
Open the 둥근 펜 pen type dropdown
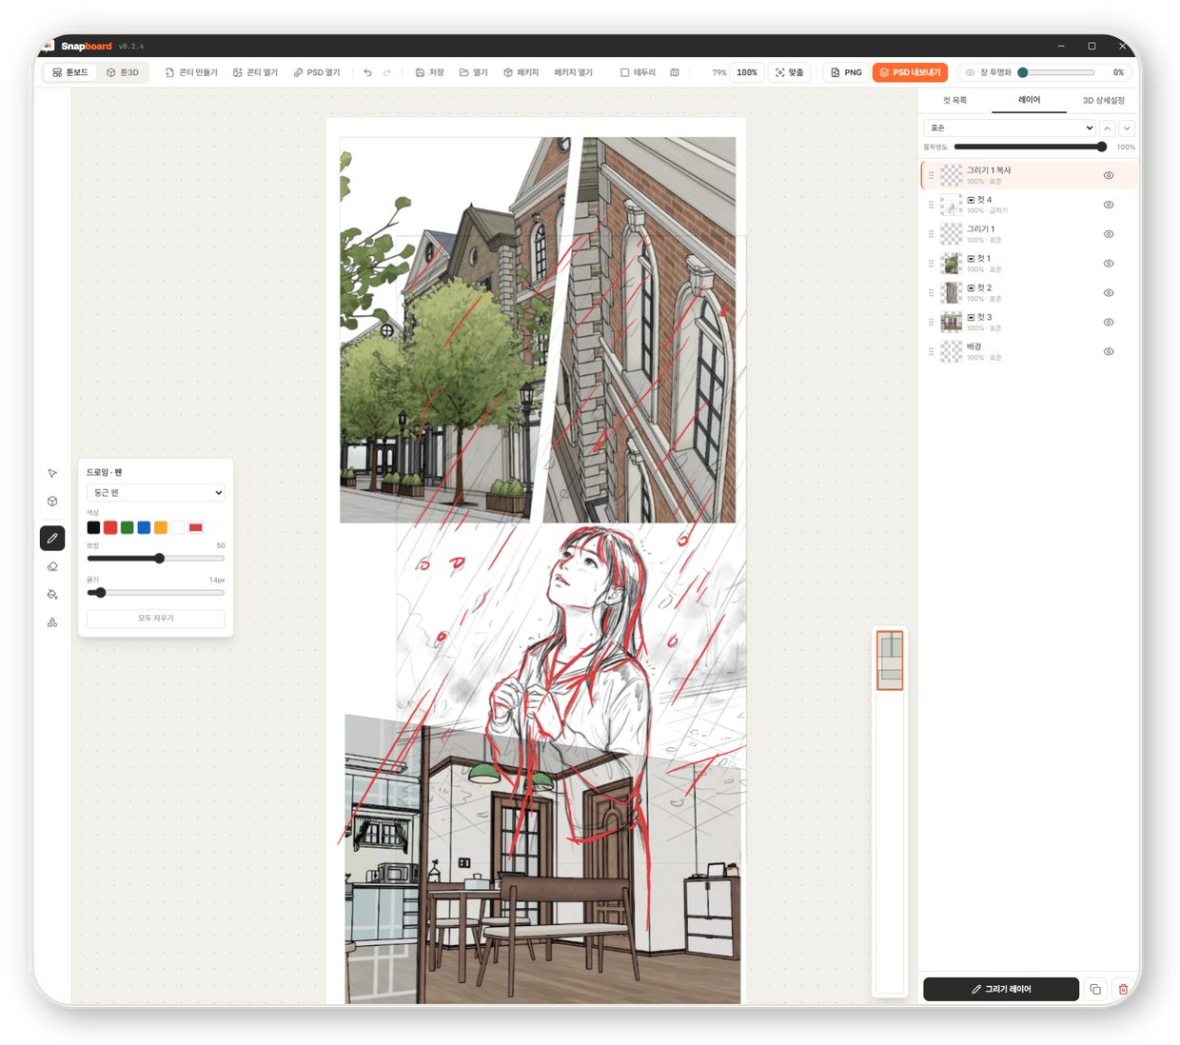(156, 492)
